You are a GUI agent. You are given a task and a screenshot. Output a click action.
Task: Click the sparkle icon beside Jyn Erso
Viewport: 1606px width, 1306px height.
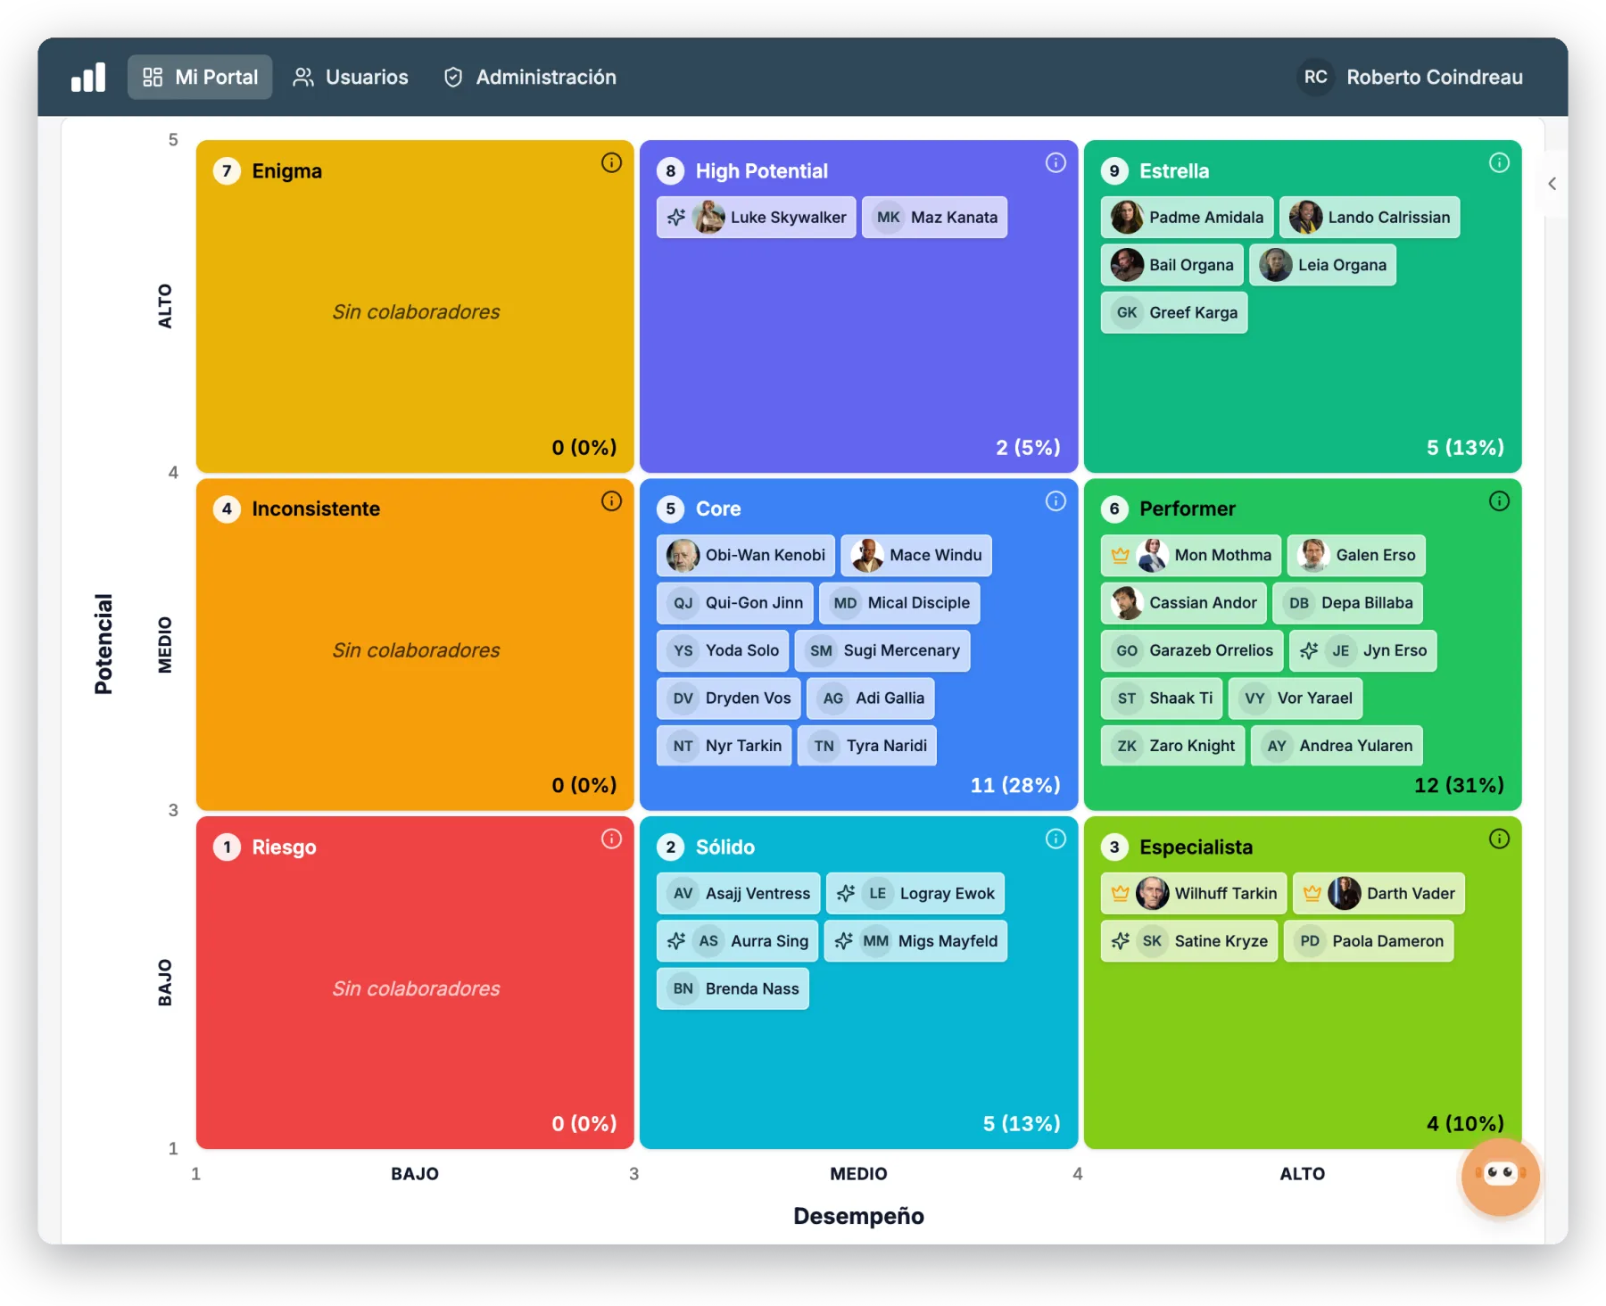coord(1309,650)
